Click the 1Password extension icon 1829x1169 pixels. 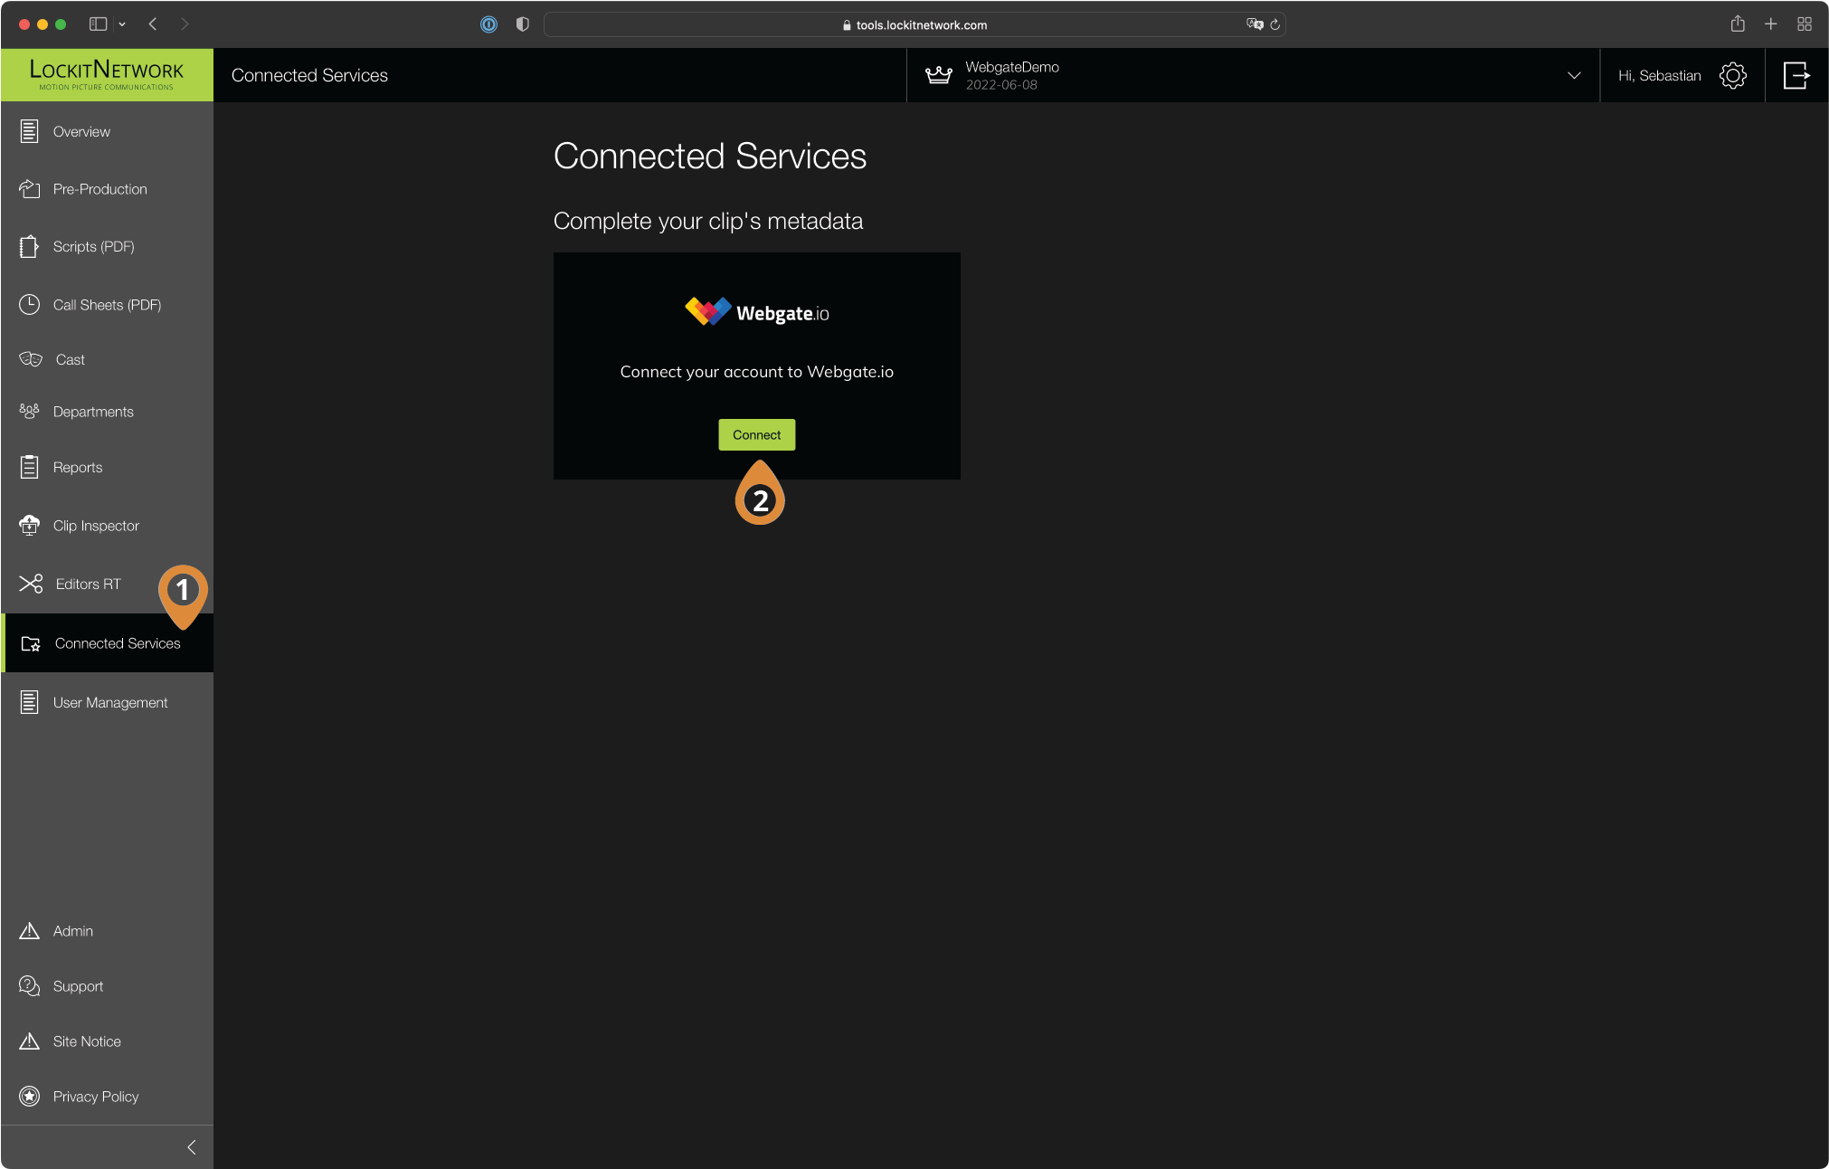tap(488, 24)
